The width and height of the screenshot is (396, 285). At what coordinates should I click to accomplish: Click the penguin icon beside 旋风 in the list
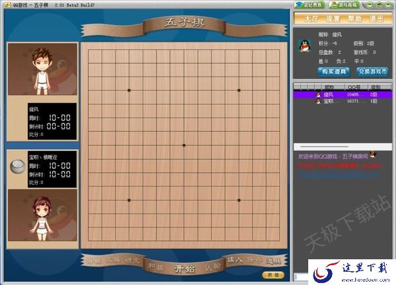coord(318,94)
